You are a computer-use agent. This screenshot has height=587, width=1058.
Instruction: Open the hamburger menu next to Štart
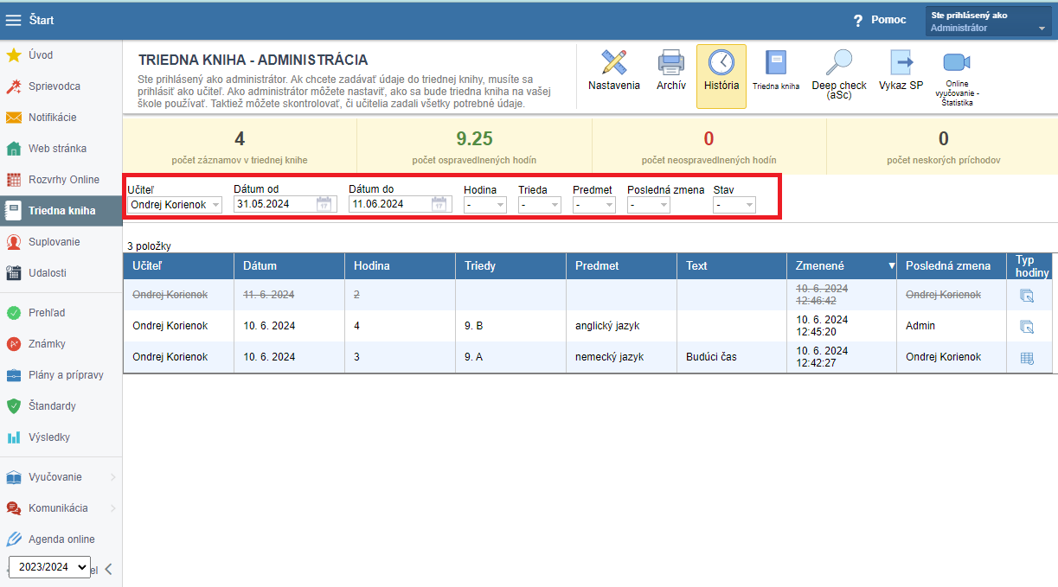click(14, 20)
